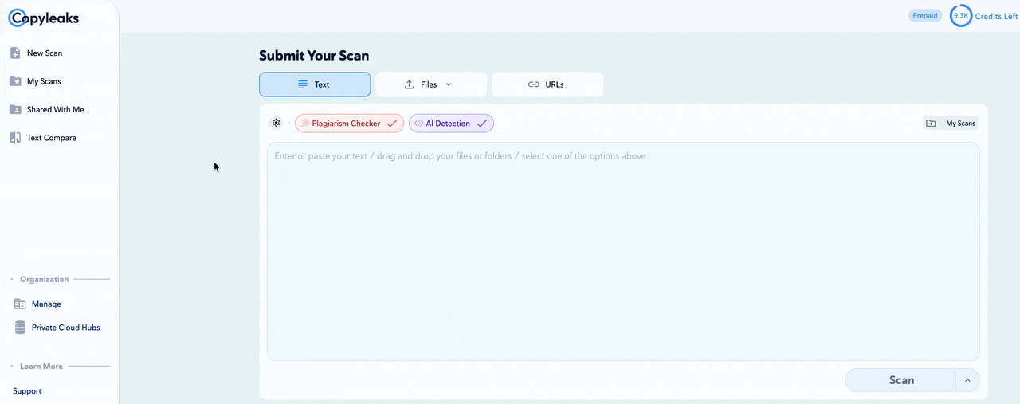This screenshot has width=1020, height=404.
Task: Open Private Cloud Hubs
Action: pyautogui.click(x=65, y=328)
